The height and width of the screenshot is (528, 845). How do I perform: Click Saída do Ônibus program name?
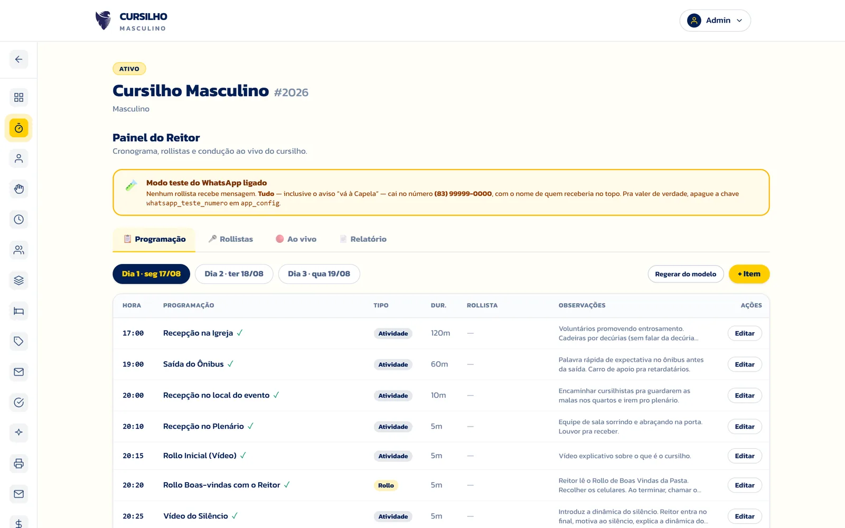193,364
